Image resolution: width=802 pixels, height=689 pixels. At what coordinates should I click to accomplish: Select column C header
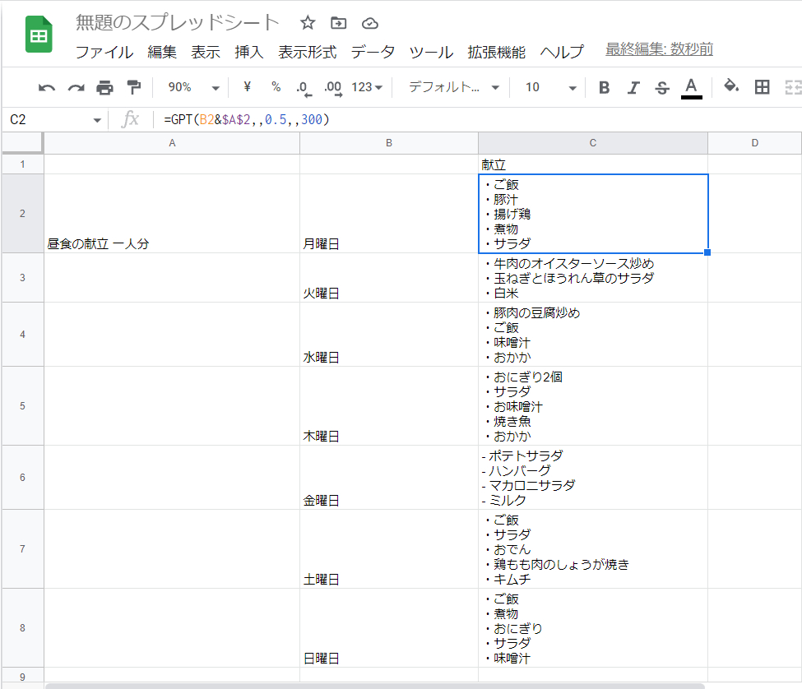(593, 143)
